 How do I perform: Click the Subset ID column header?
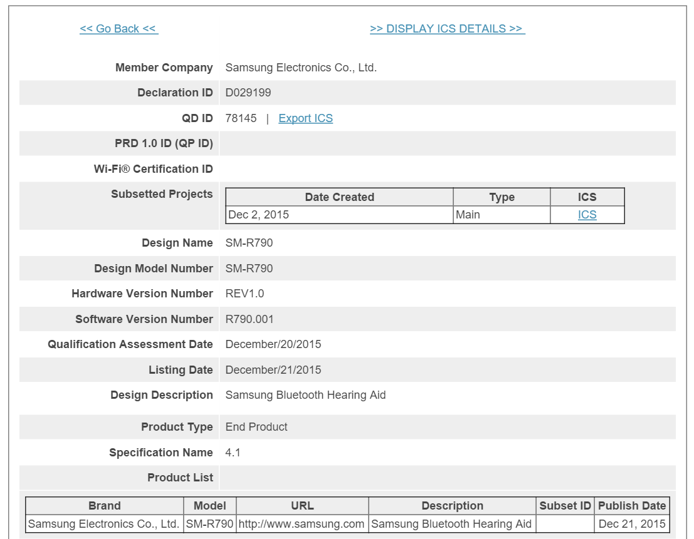coord(565,506)
